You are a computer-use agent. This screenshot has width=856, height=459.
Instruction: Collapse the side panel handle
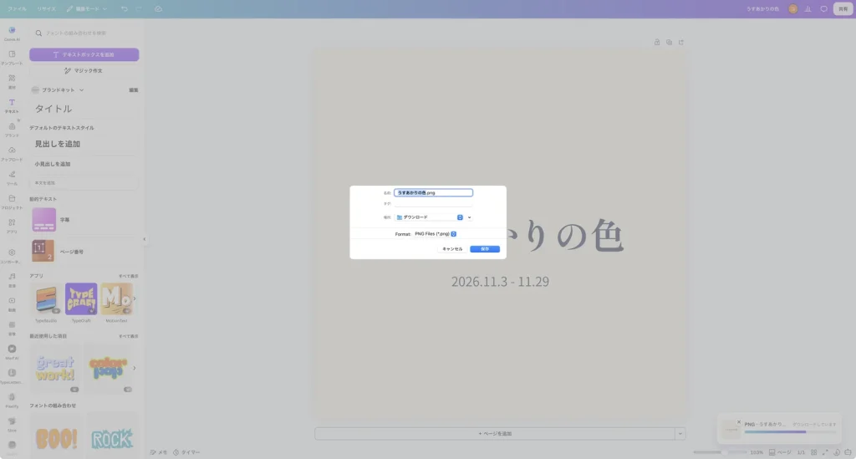144,239
